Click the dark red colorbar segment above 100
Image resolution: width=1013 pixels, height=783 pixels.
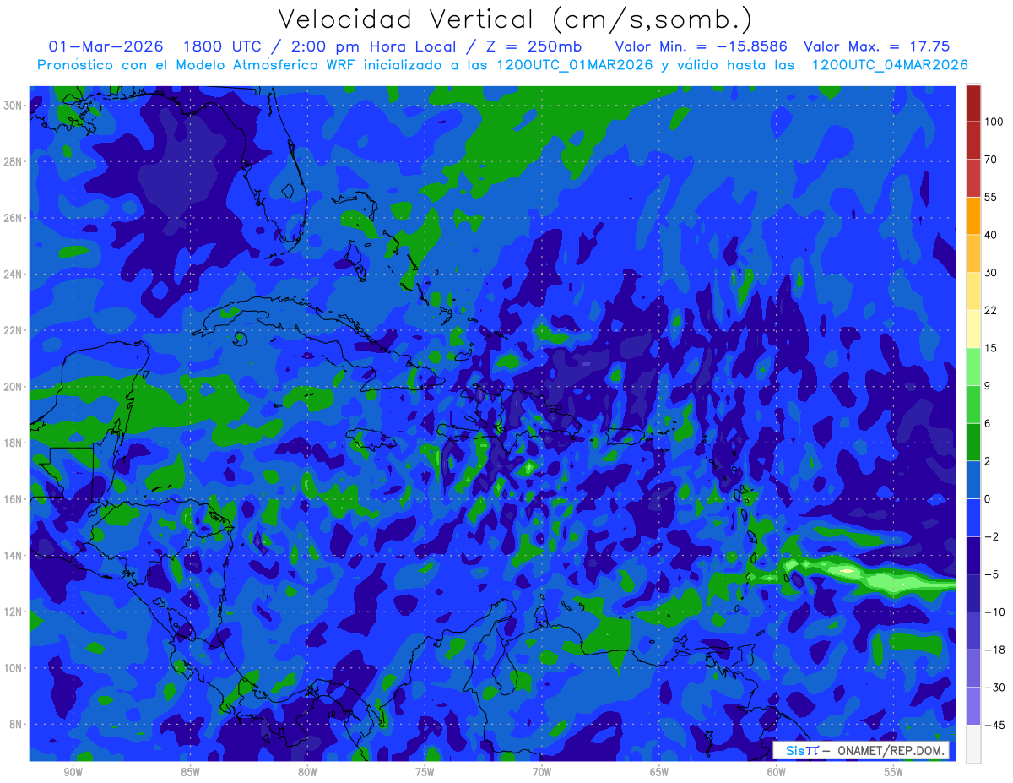[x=973, y=103]
